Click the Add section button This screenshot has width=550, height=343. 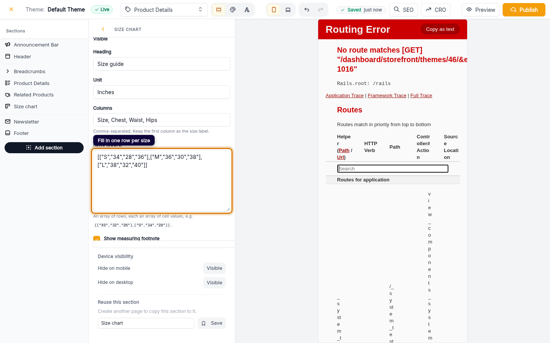(x=44, y=147)
